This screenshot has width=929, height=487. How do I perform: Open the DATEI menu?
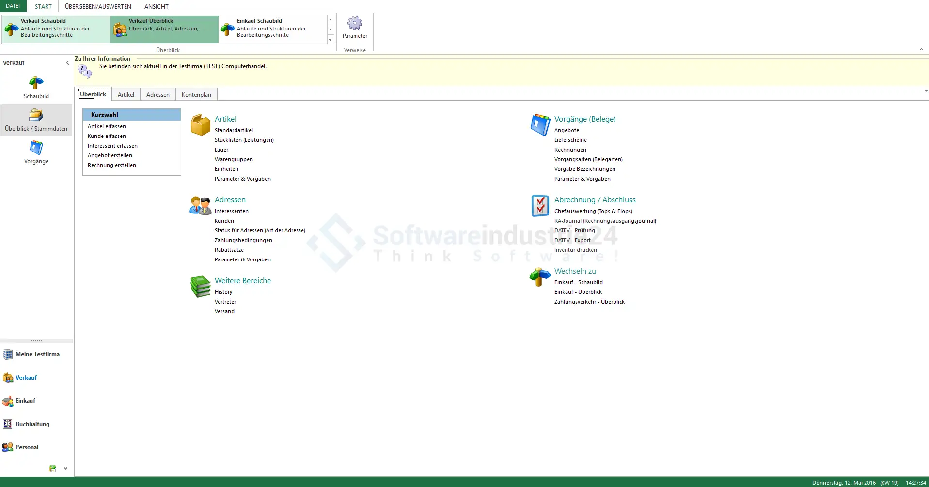13,6
